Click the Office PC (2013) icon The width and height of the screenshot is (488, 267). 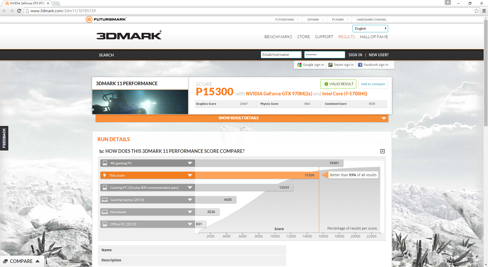pyautogui.click(x=105, y=224)
